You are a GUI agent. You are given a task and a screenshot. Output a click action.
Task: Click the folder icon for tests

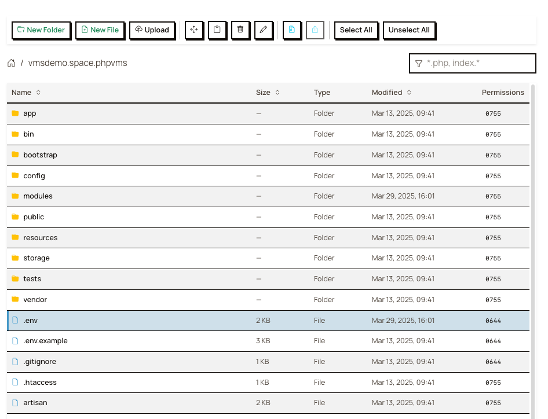coord(15,278)
